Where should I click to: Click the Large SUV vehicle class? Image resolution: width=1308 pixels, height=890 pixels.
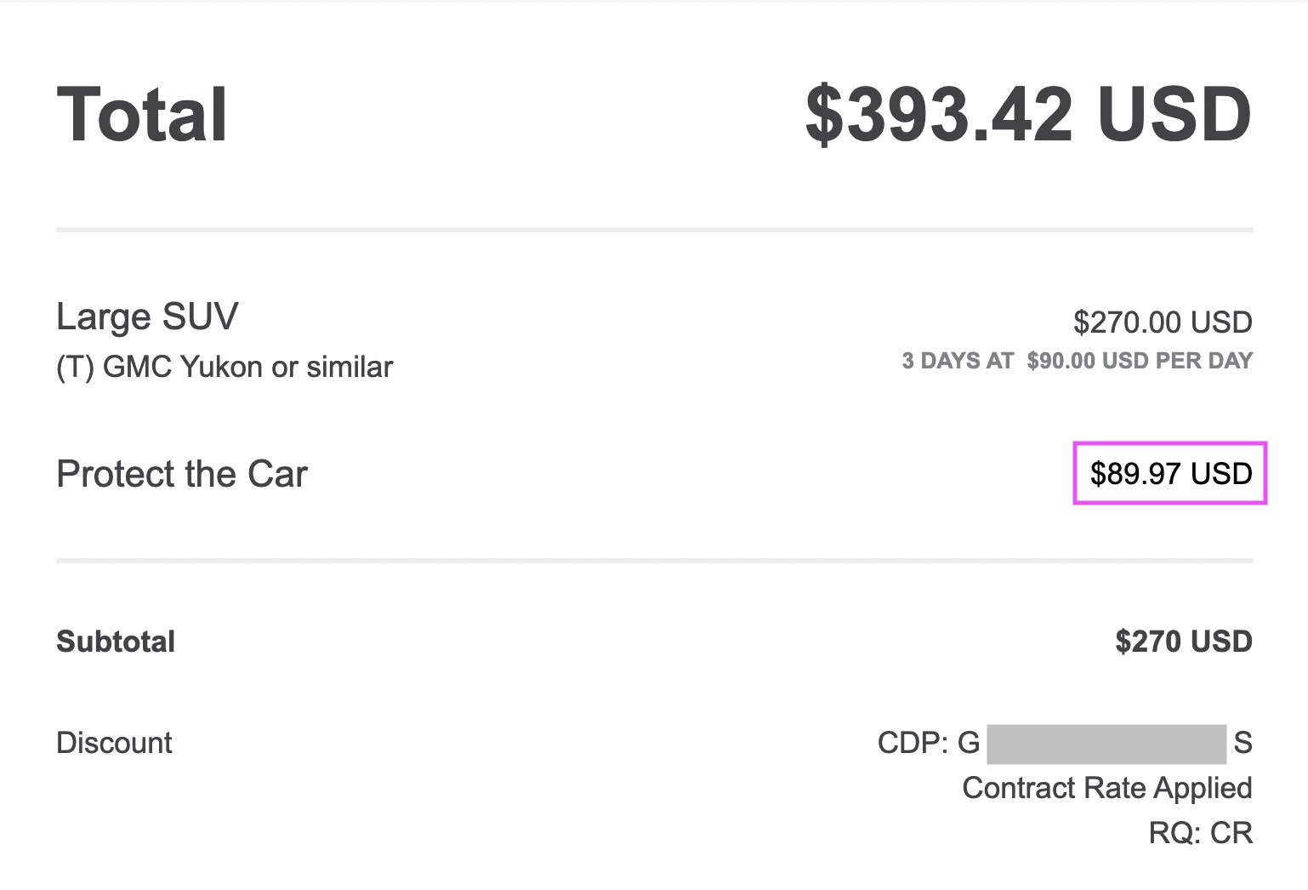[147, 317]
